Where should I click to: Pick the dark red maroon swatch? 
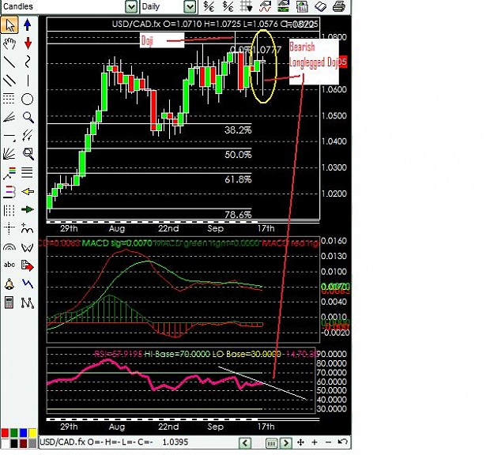pos(23,443)
